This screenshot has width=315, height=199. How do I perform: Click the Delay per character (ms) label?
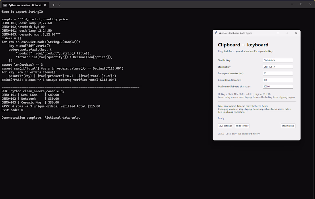pos(231,73)
